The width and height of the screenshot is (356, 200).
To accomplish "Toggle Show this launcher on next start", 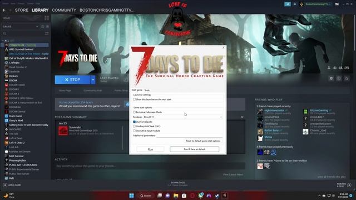I will pyautogui.click(x=134, y=99).
